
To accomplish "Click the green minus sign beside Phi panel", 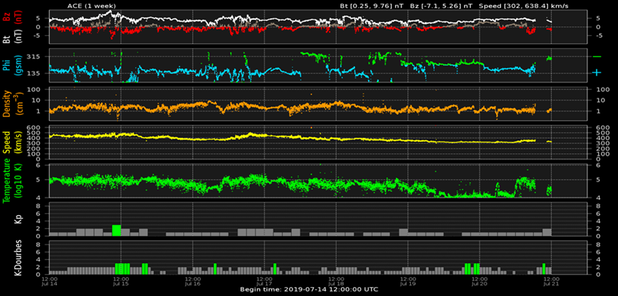I will (597, 56).
